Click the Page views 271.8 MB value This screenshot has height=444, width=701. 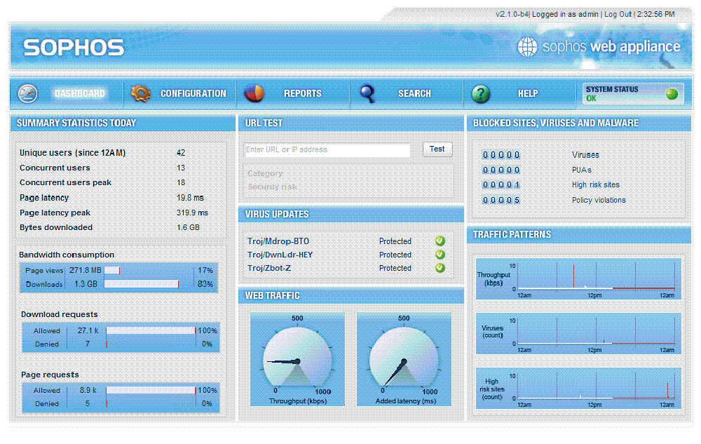(x=85, y=271)
